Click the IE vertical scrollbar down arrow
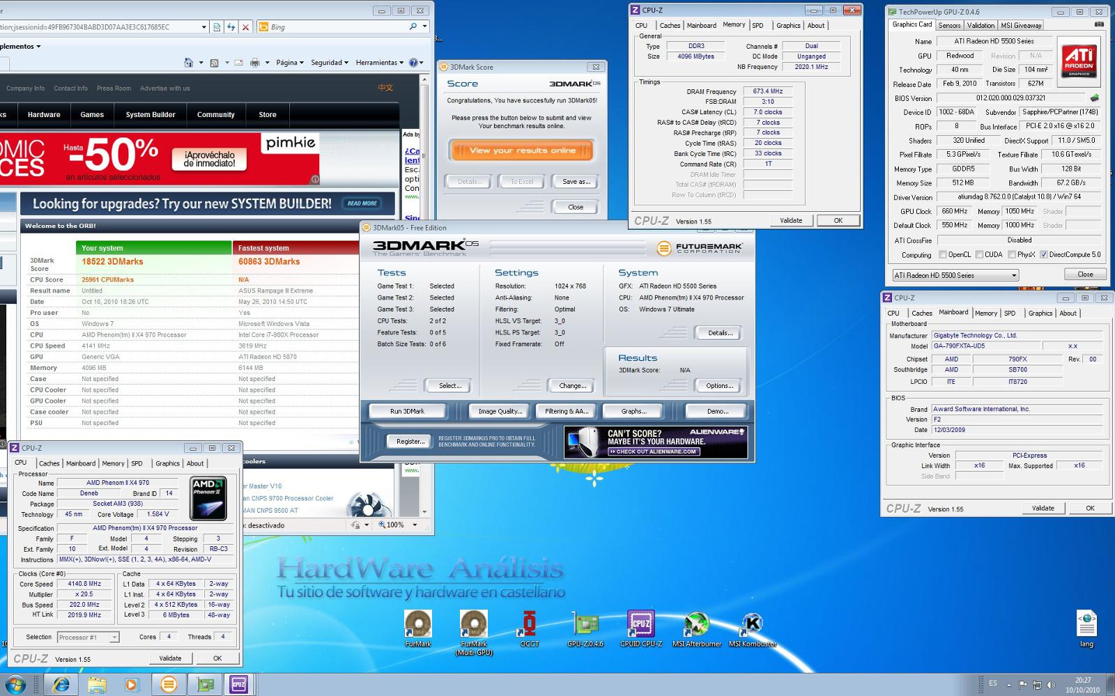The width and height of the screenshot is (1115, 696). click(x=425, y=511)
